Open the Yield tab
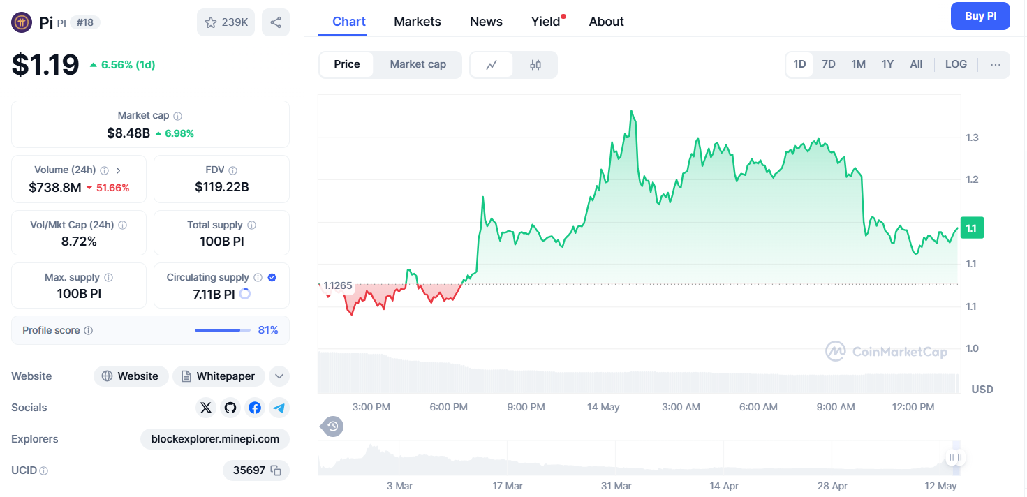 pyautogui.click(x=546, y=22)
